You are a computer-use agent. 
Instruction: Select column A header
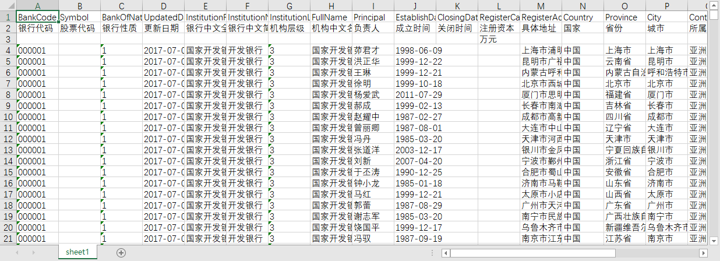point(38,6)
